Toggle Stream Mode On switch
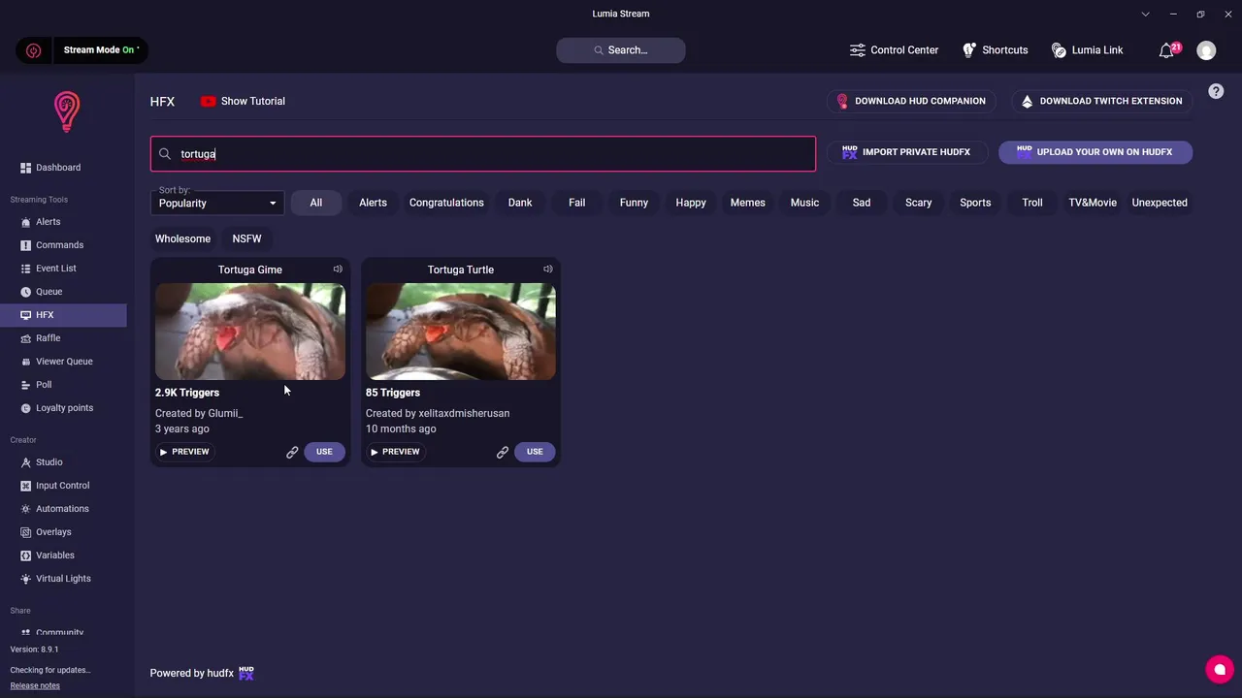 101,50
